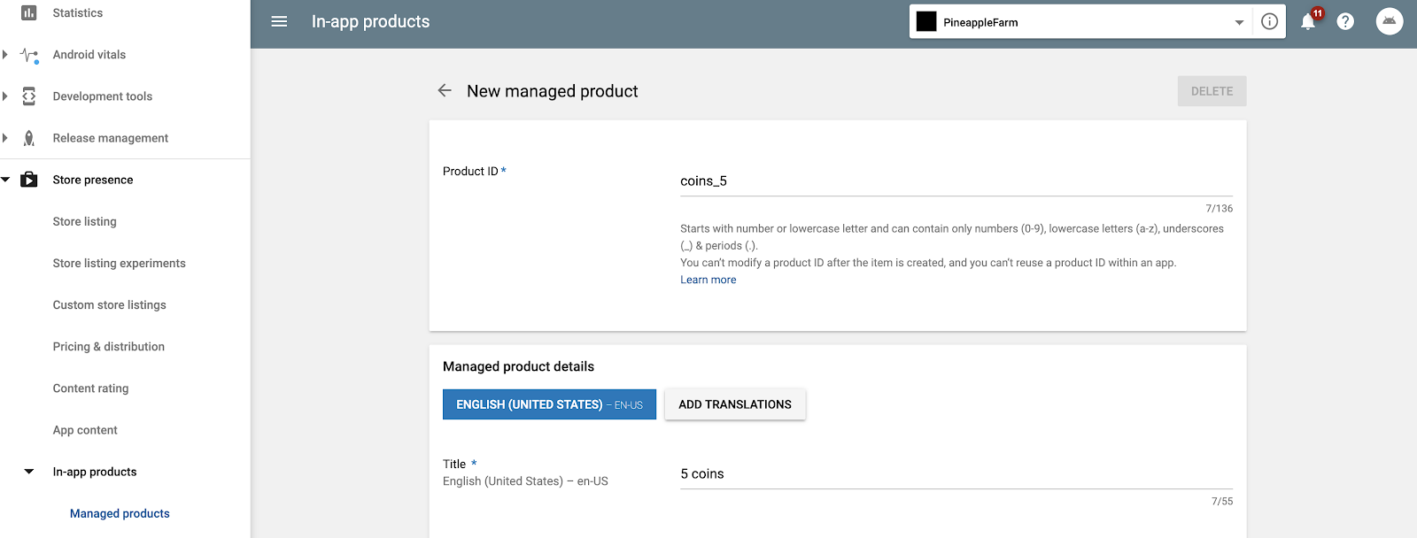Open Pricing & distribution page
Viewport: 1417px width, 538px height.
(108, 347)
